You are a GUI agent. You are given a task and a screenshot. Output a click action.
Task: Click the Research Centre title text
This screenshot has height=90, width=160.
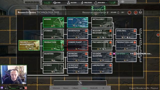coord(27,12)
